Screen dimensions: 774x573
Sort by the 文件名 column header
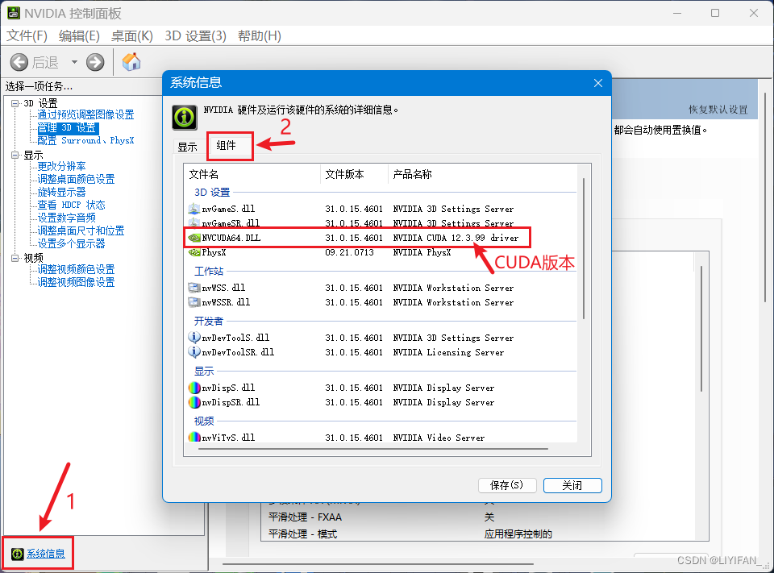pos(253,174)
